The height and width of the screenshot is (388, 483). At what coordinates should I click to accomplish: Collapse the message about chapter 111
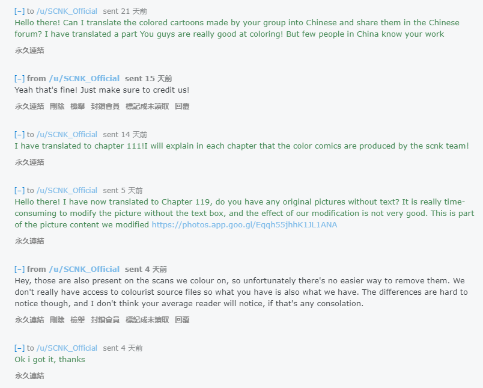(x=20, y=135)
